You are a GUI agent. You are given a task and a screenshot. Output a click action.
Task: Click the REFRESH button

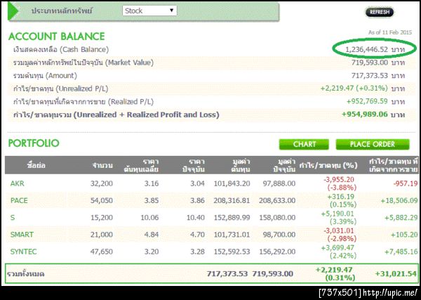(380, 12)
